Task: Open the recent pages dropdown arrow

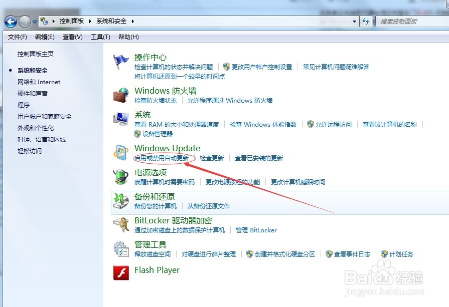Action: 35,22
